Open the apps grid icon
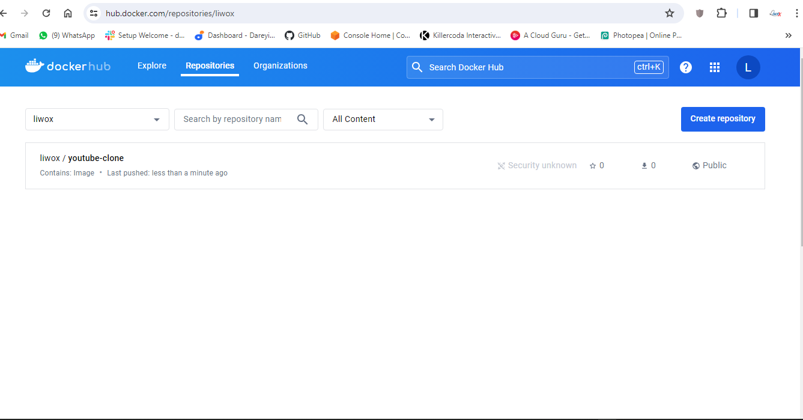 (714, 67)
